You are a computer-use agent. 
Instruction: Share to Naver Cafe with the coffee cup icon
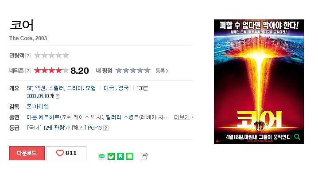pyautogui.click(x=111, y=156)
